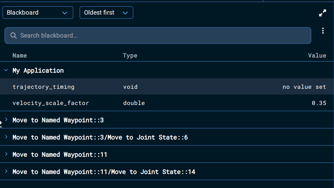The height and width of the screenshot is (188, 334).
Task: Click the 0.35 value cell
Action: (319, 103)
